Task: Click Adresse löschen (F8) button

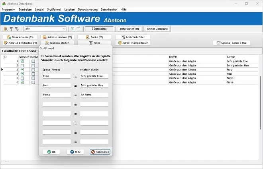Action: point(57,37)
